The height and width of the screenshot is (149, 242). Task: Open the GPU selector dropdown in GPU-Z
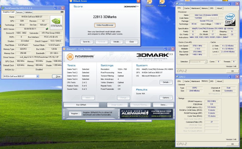tap(38, 76)
